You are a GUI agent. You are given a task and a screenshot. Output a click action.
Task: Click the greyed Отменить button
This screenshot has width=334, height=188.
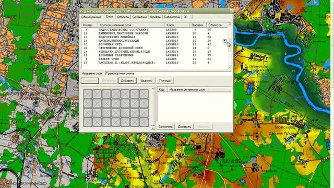coord(109,81)
